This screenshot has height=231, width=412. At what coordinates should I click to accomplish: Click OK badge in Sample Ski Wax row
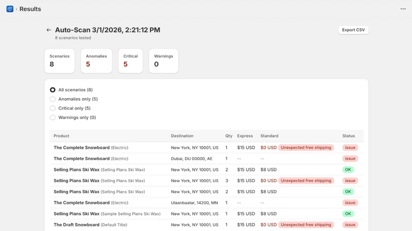pos(348,214)
